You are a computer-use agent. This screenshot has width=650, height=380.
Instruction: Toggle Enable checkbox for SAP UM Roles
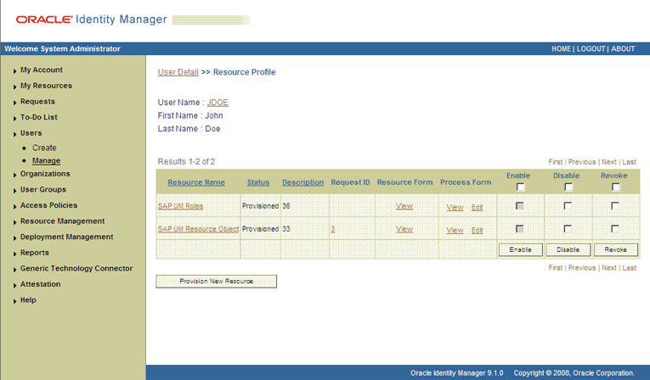point(519,206)
